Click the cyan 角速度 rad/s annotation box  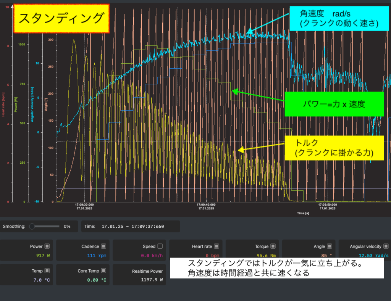tap(339, 19)
